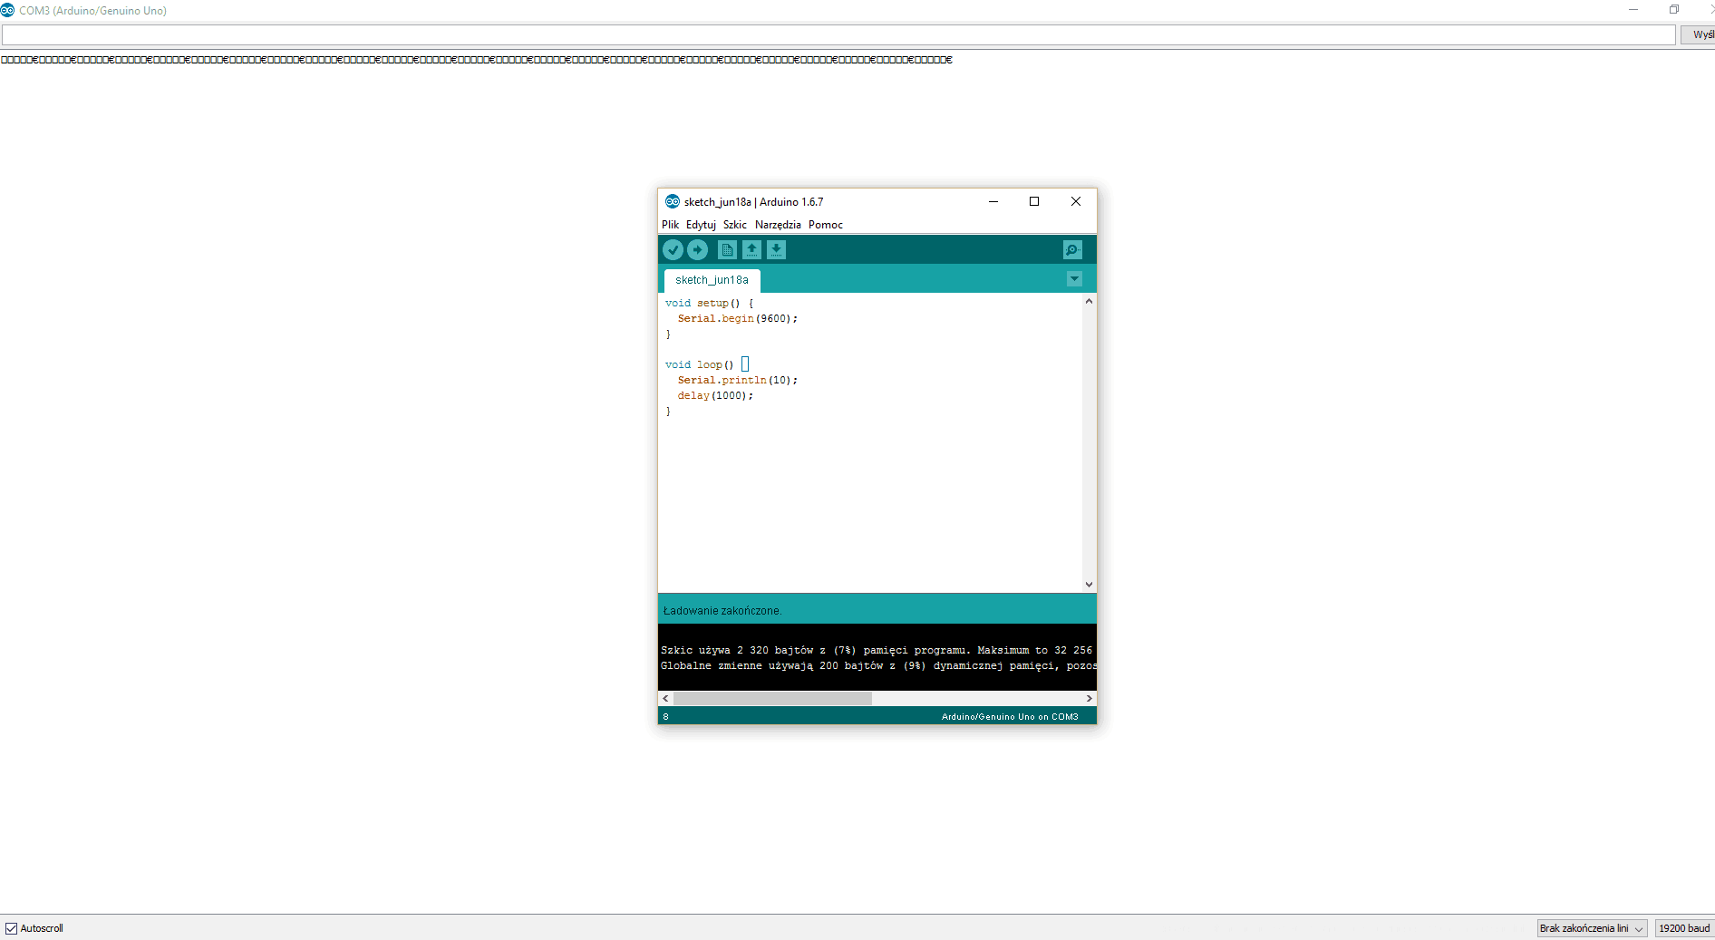
Task: Open the Pomoc menu
Action: [826, 225]
